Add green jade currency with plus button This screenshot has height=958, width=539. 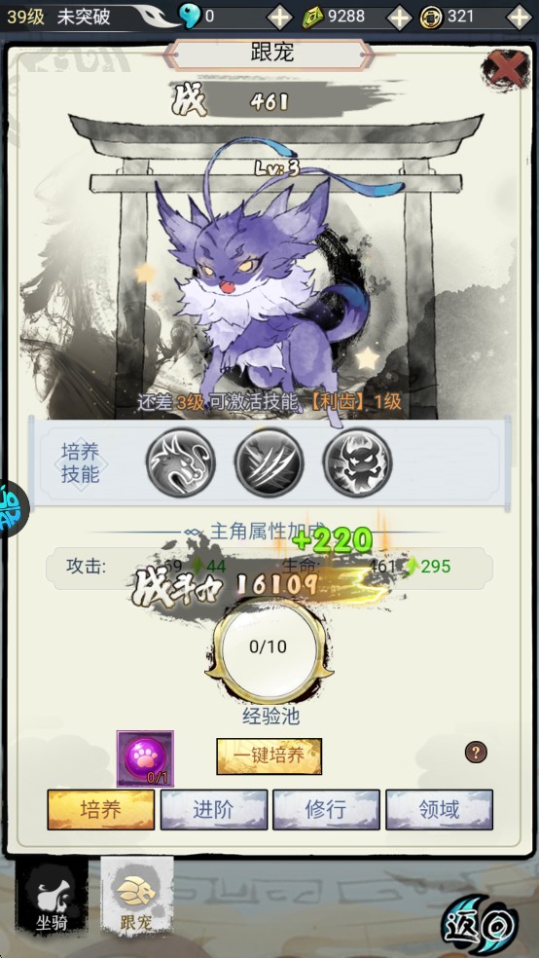tap(400, 18)
